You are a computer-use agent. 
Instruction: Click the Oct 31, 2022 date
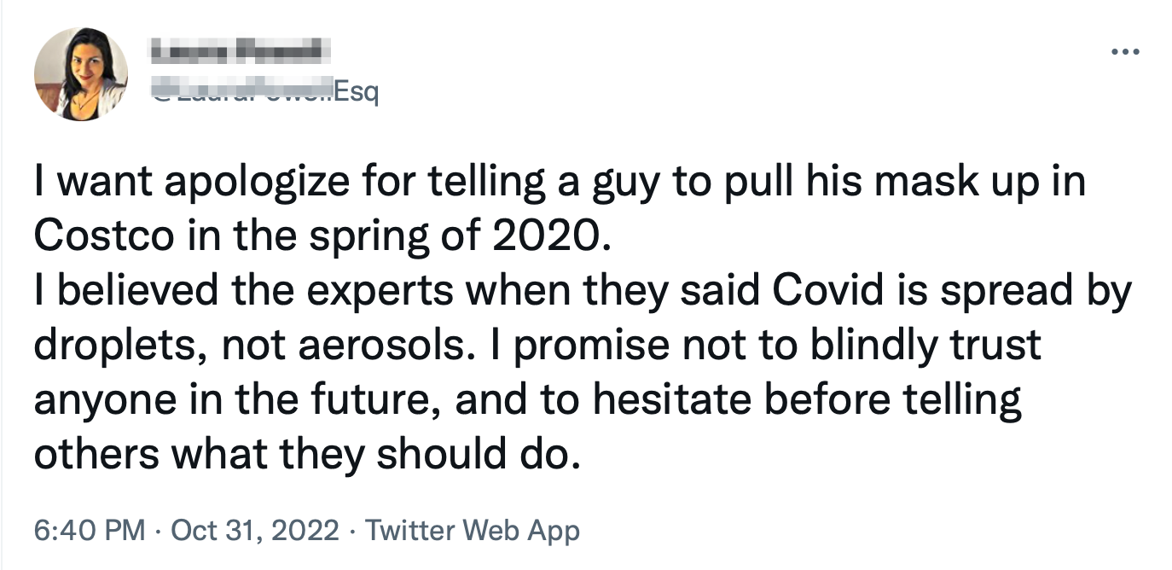(x=255, y=530)
